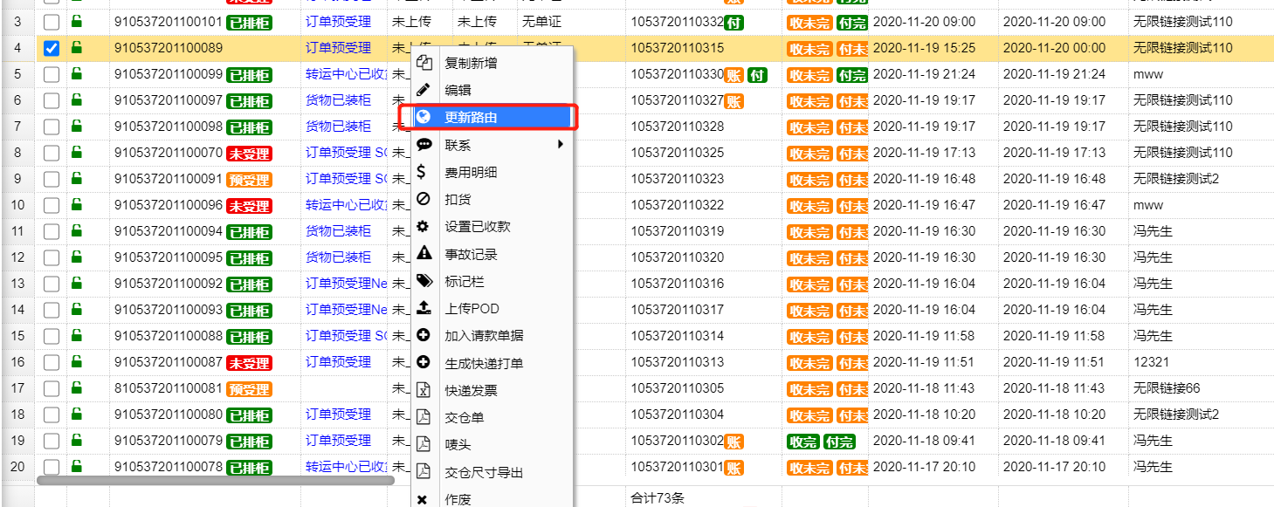Click the 无单证 cell in row 3
This screenshot has height=507, width=1274.
click(541, 21)
